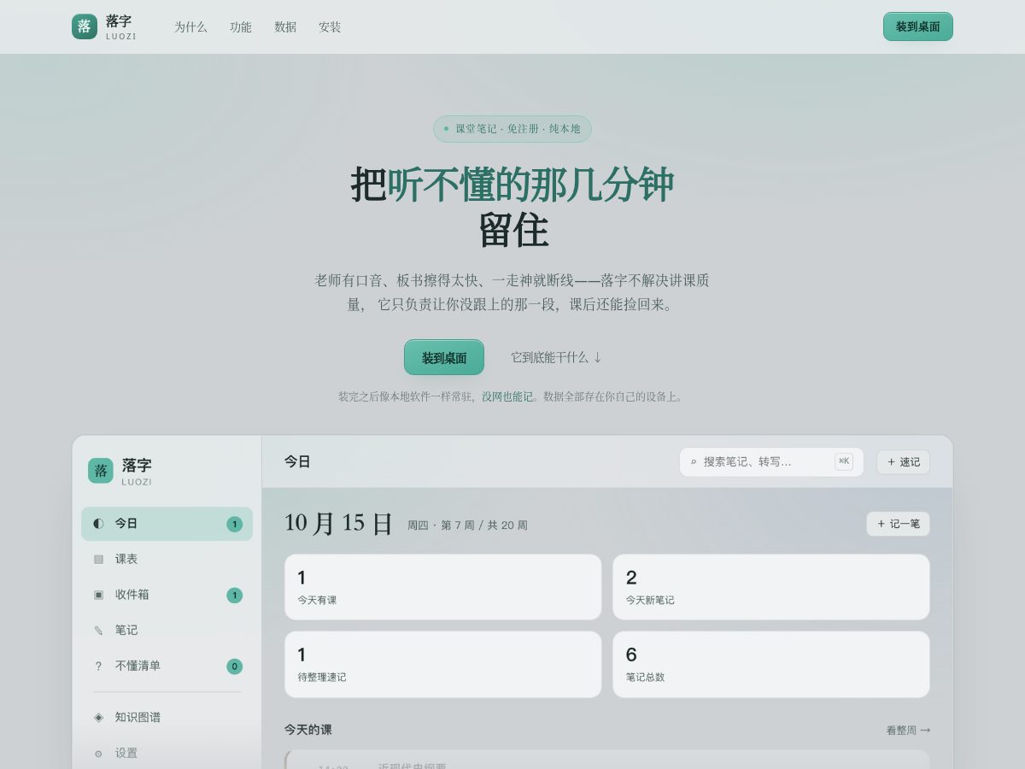Click the 今日 badge count 1

234,524
